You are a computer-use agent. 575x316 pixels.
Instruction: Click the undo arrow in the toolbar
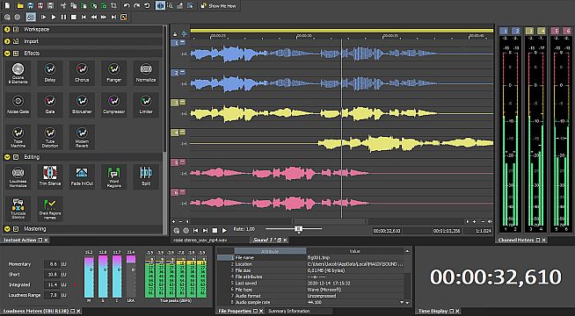coord(127,5)
